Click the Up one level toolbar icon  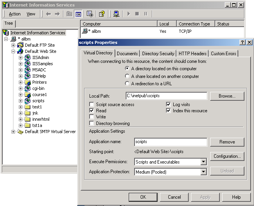tap(69, 14)
